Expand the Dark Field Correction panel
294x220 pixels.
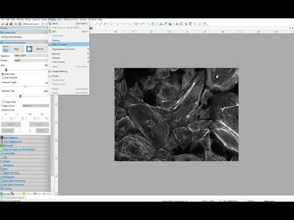pos(24,181)
